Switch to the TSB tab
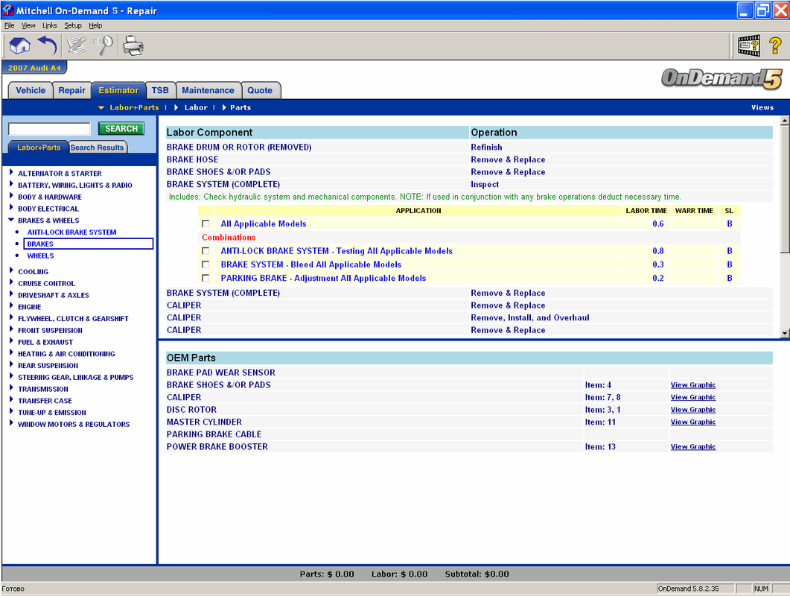This screenshot has height=596, width=790. [160, 90]
